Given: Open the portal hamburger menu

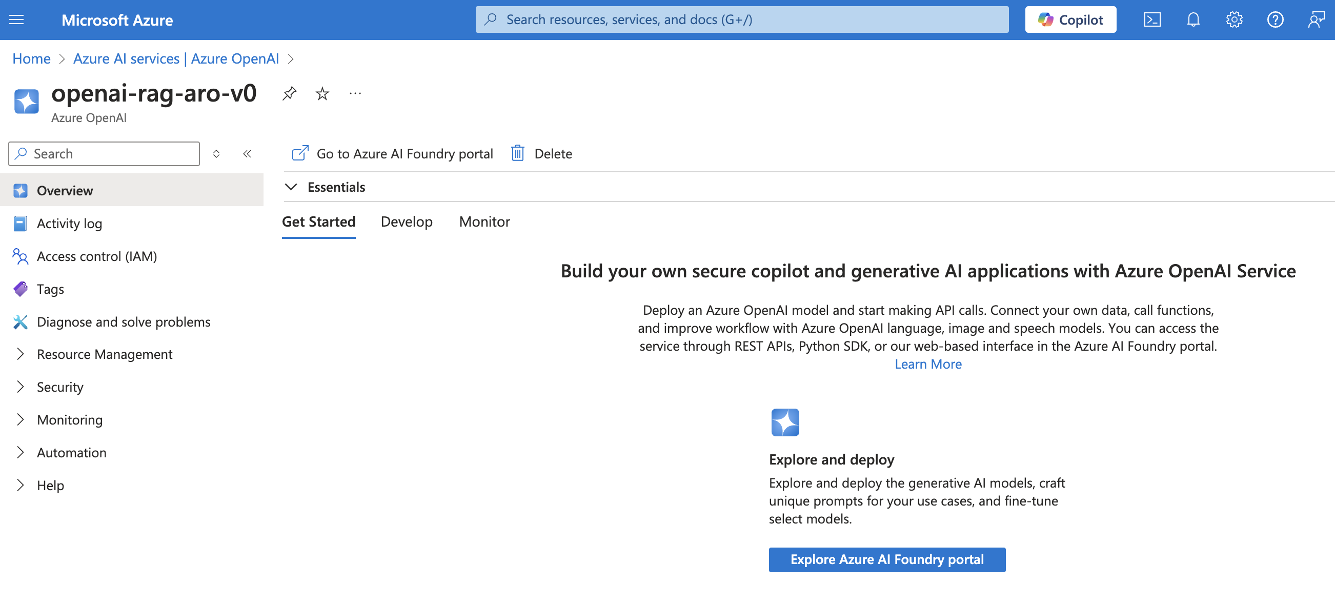Looking at the screenshot, I should (16, 19).
